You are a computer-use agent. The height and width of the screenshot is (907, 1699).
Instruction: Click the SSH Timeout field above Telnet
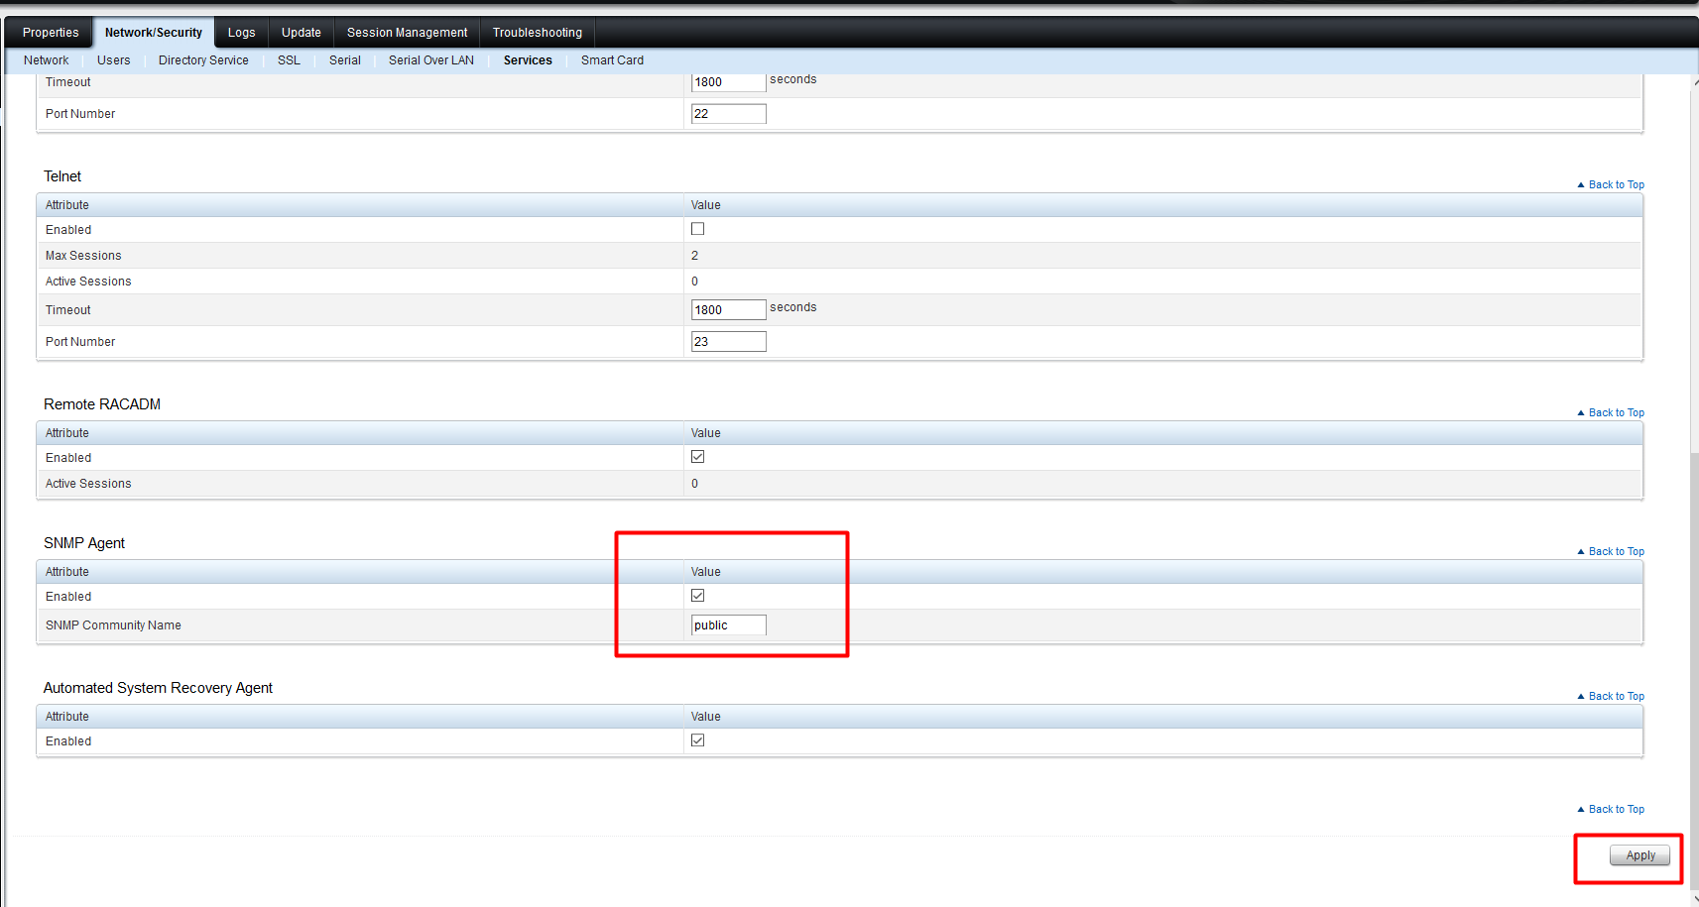[729, 82]
